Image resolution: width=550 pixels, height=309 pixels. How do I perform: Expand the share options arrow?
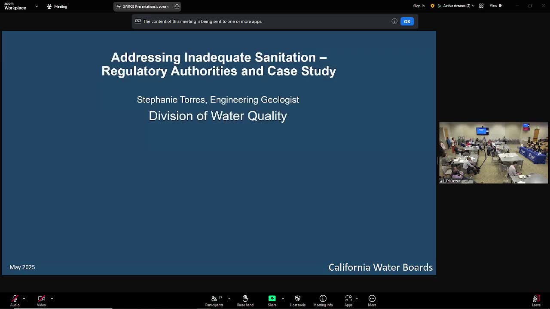282,298
